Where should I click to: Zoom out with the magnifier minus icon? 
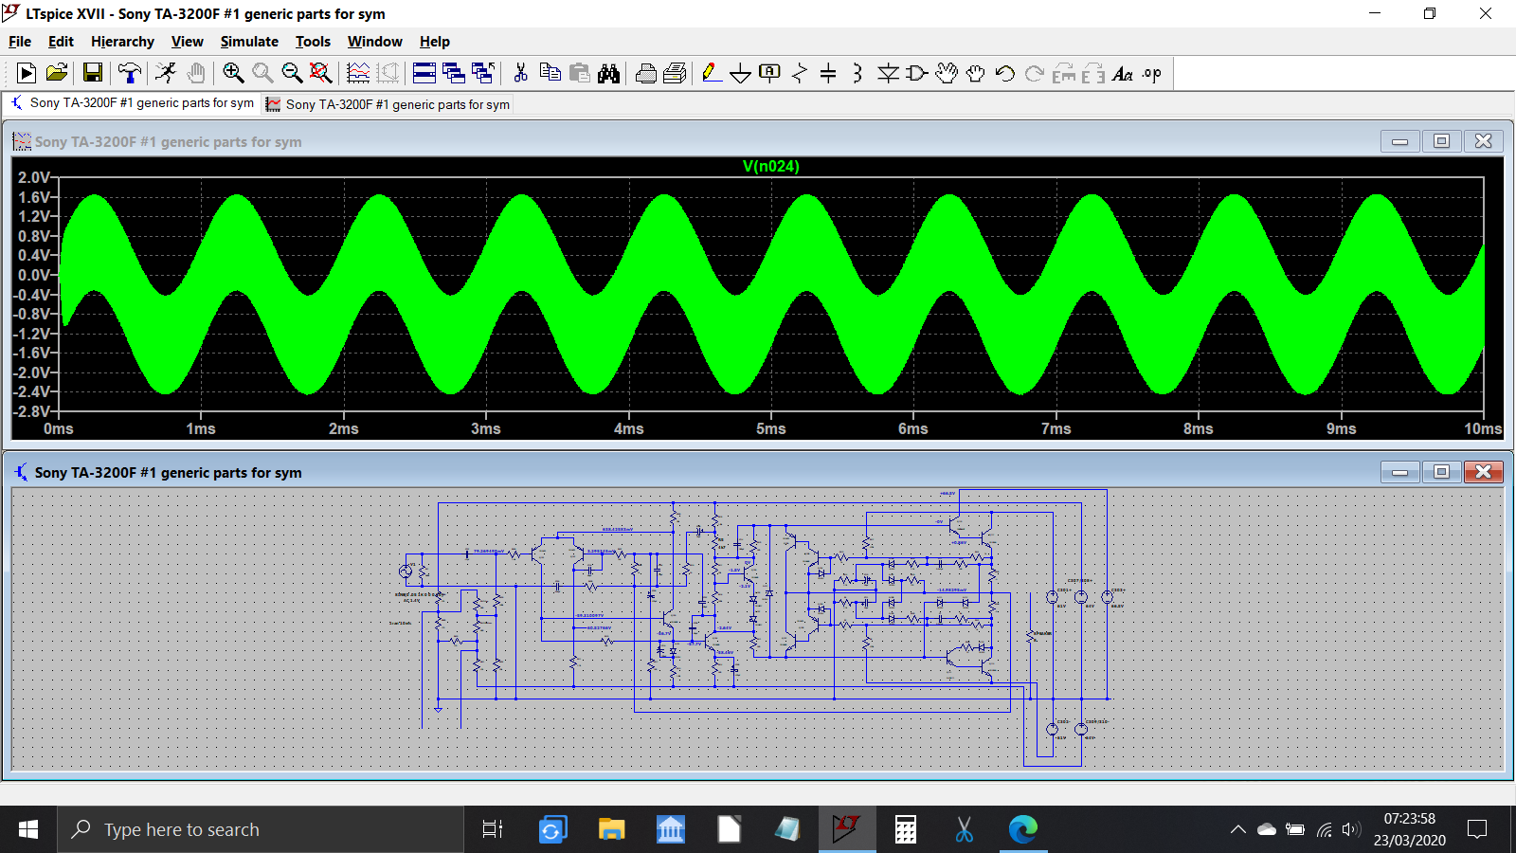292,73
